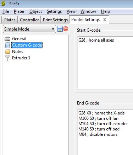Select Notes in the settings tree
Screen dimensions: 133x155
[18, 52]
